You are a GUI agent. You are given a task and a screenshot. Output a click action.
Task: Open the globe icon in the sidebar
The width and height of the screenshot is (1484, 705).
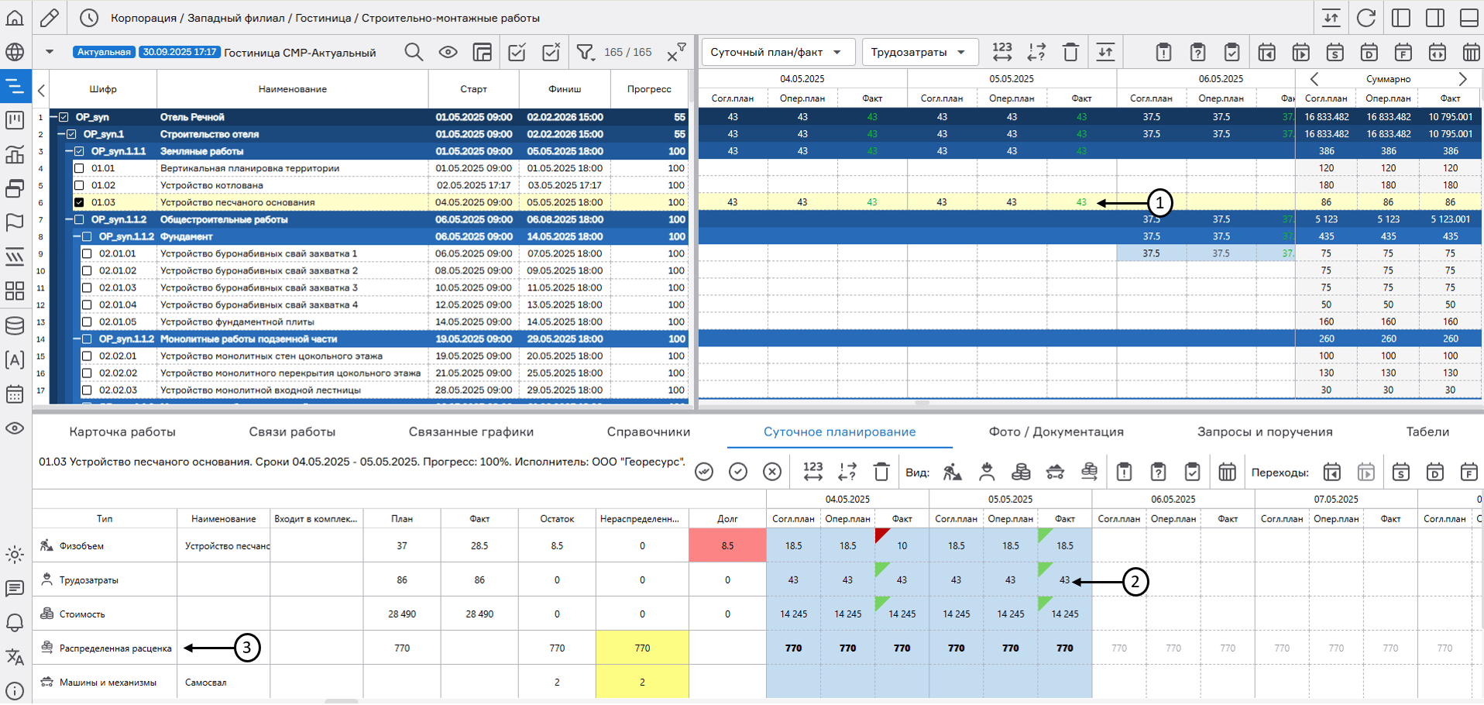click(15, 52)
